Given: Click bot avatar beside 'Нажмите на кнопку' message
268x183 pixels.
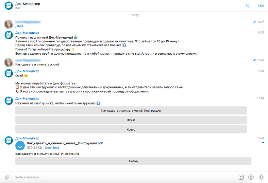Looking at the screenshot, I should point(9,101).
